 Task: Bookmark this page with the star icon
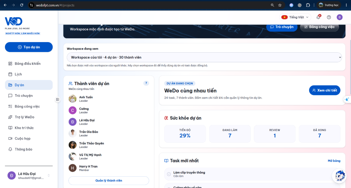(x=280, y=5)
